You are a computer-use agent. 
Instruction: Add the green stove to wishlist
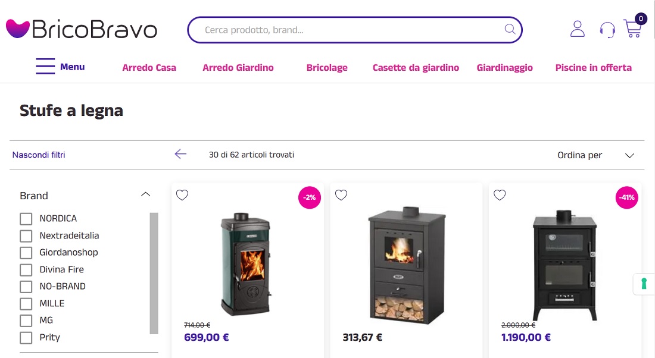point(182,195)
